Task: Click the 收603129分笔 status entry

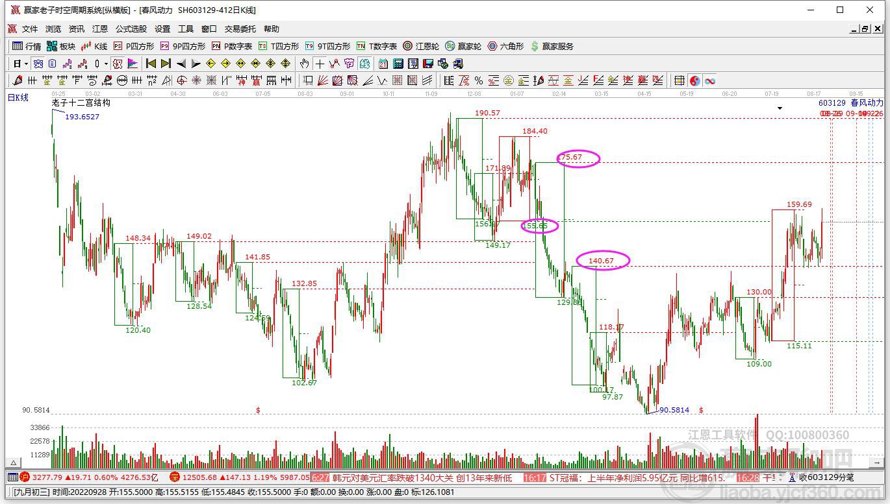Action: tap(826, 477)
